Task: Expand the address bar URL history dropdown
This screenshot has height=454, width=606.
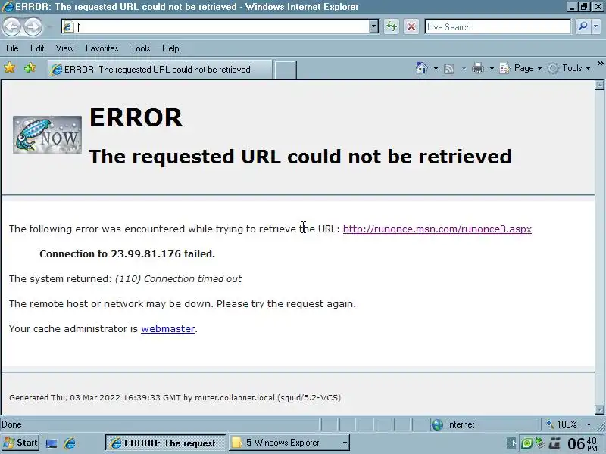Action: tap(373, 26)
